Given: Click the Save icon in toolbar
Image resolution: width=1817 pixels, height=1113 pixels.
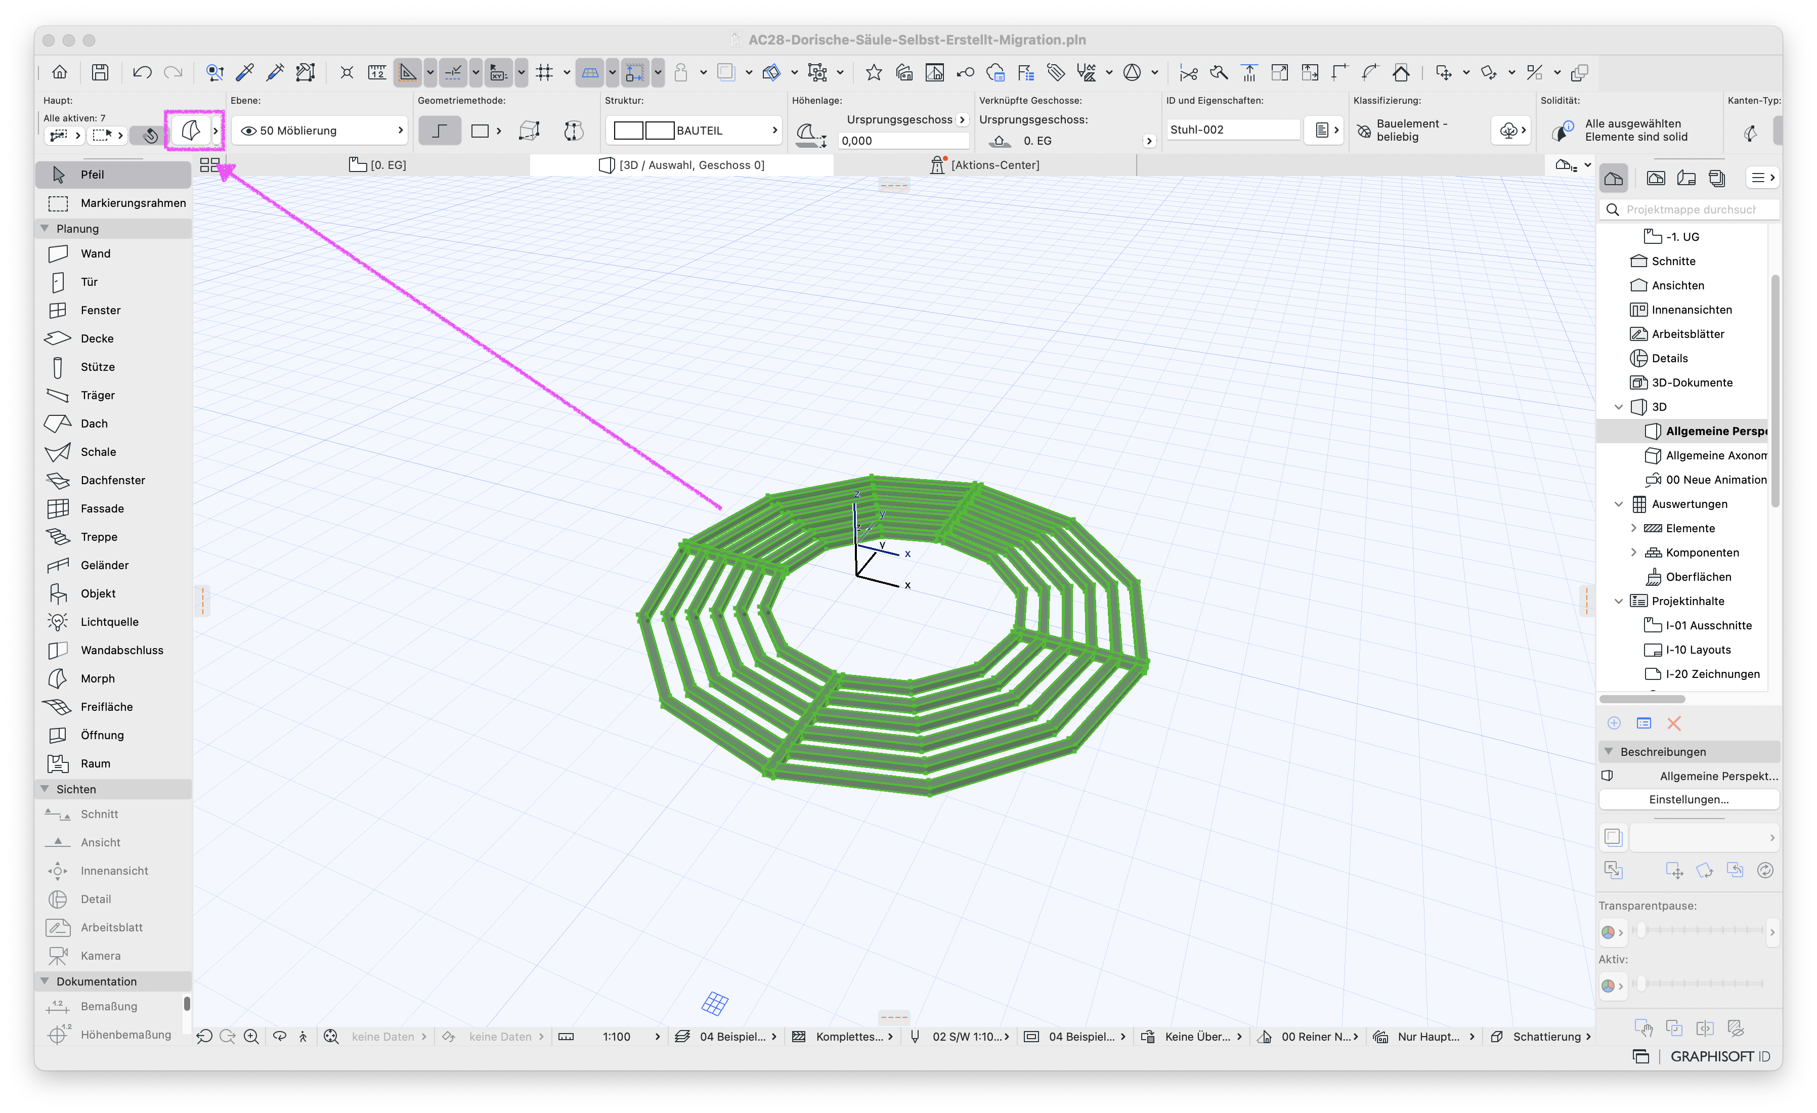Looking at the screenshot, I should click(100, 72).
